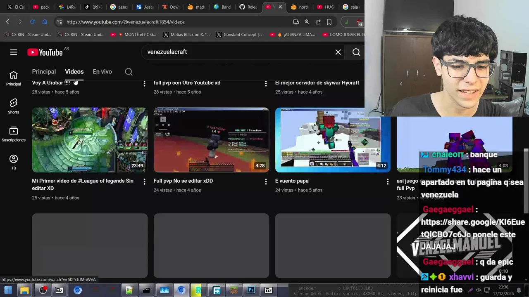This screenshot has width=529, height=297.
Task: Open OBS Studio from the taskbar
Action: (43, 290)
